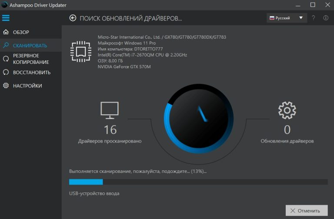Click the gear icon above driver updates
The width and height of the screenshot is (334, 219).
287,110
